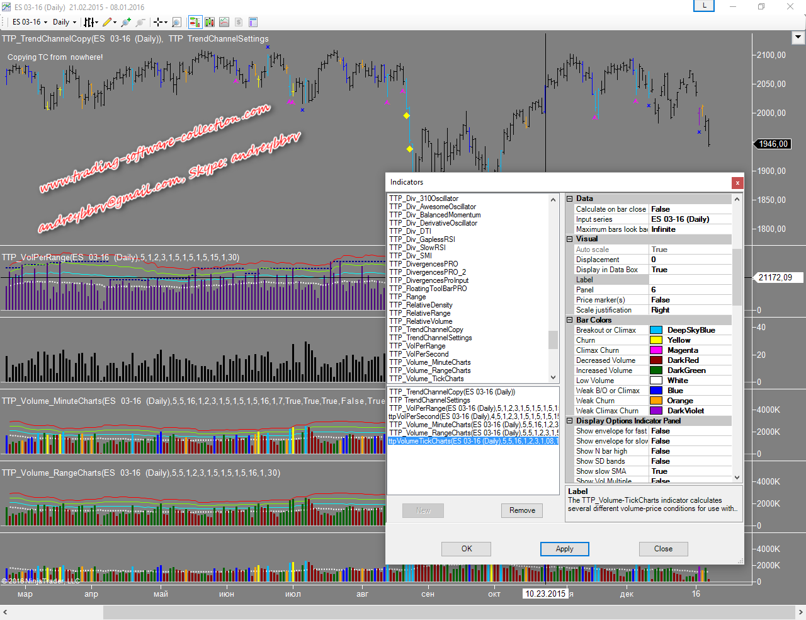Collapse the Bar Colors section
Viewport: 806px width, 620px height.
[x=570, y=320]
